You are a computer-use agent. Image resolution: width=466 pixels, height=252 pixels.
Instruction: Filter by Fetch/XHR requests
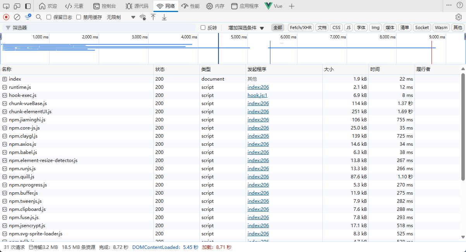point(301,28)
